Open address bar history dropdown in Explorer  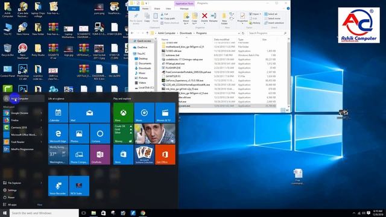click(x=239, y=33)
